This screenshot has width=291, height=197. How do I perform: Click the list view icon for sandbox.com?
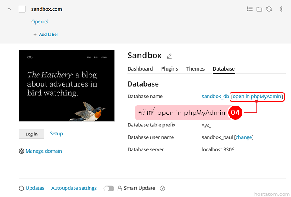click(250, 9)
